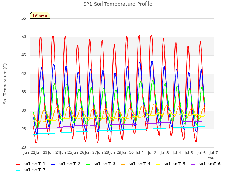Click the Jul 5 x-axis tick label
This screenshot has width=236, height=177.
pos(189,153)
